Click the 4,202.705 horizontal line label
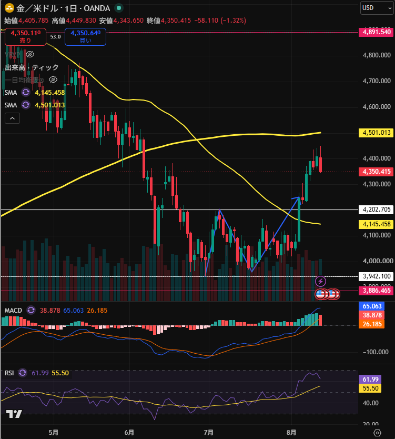 376,209
